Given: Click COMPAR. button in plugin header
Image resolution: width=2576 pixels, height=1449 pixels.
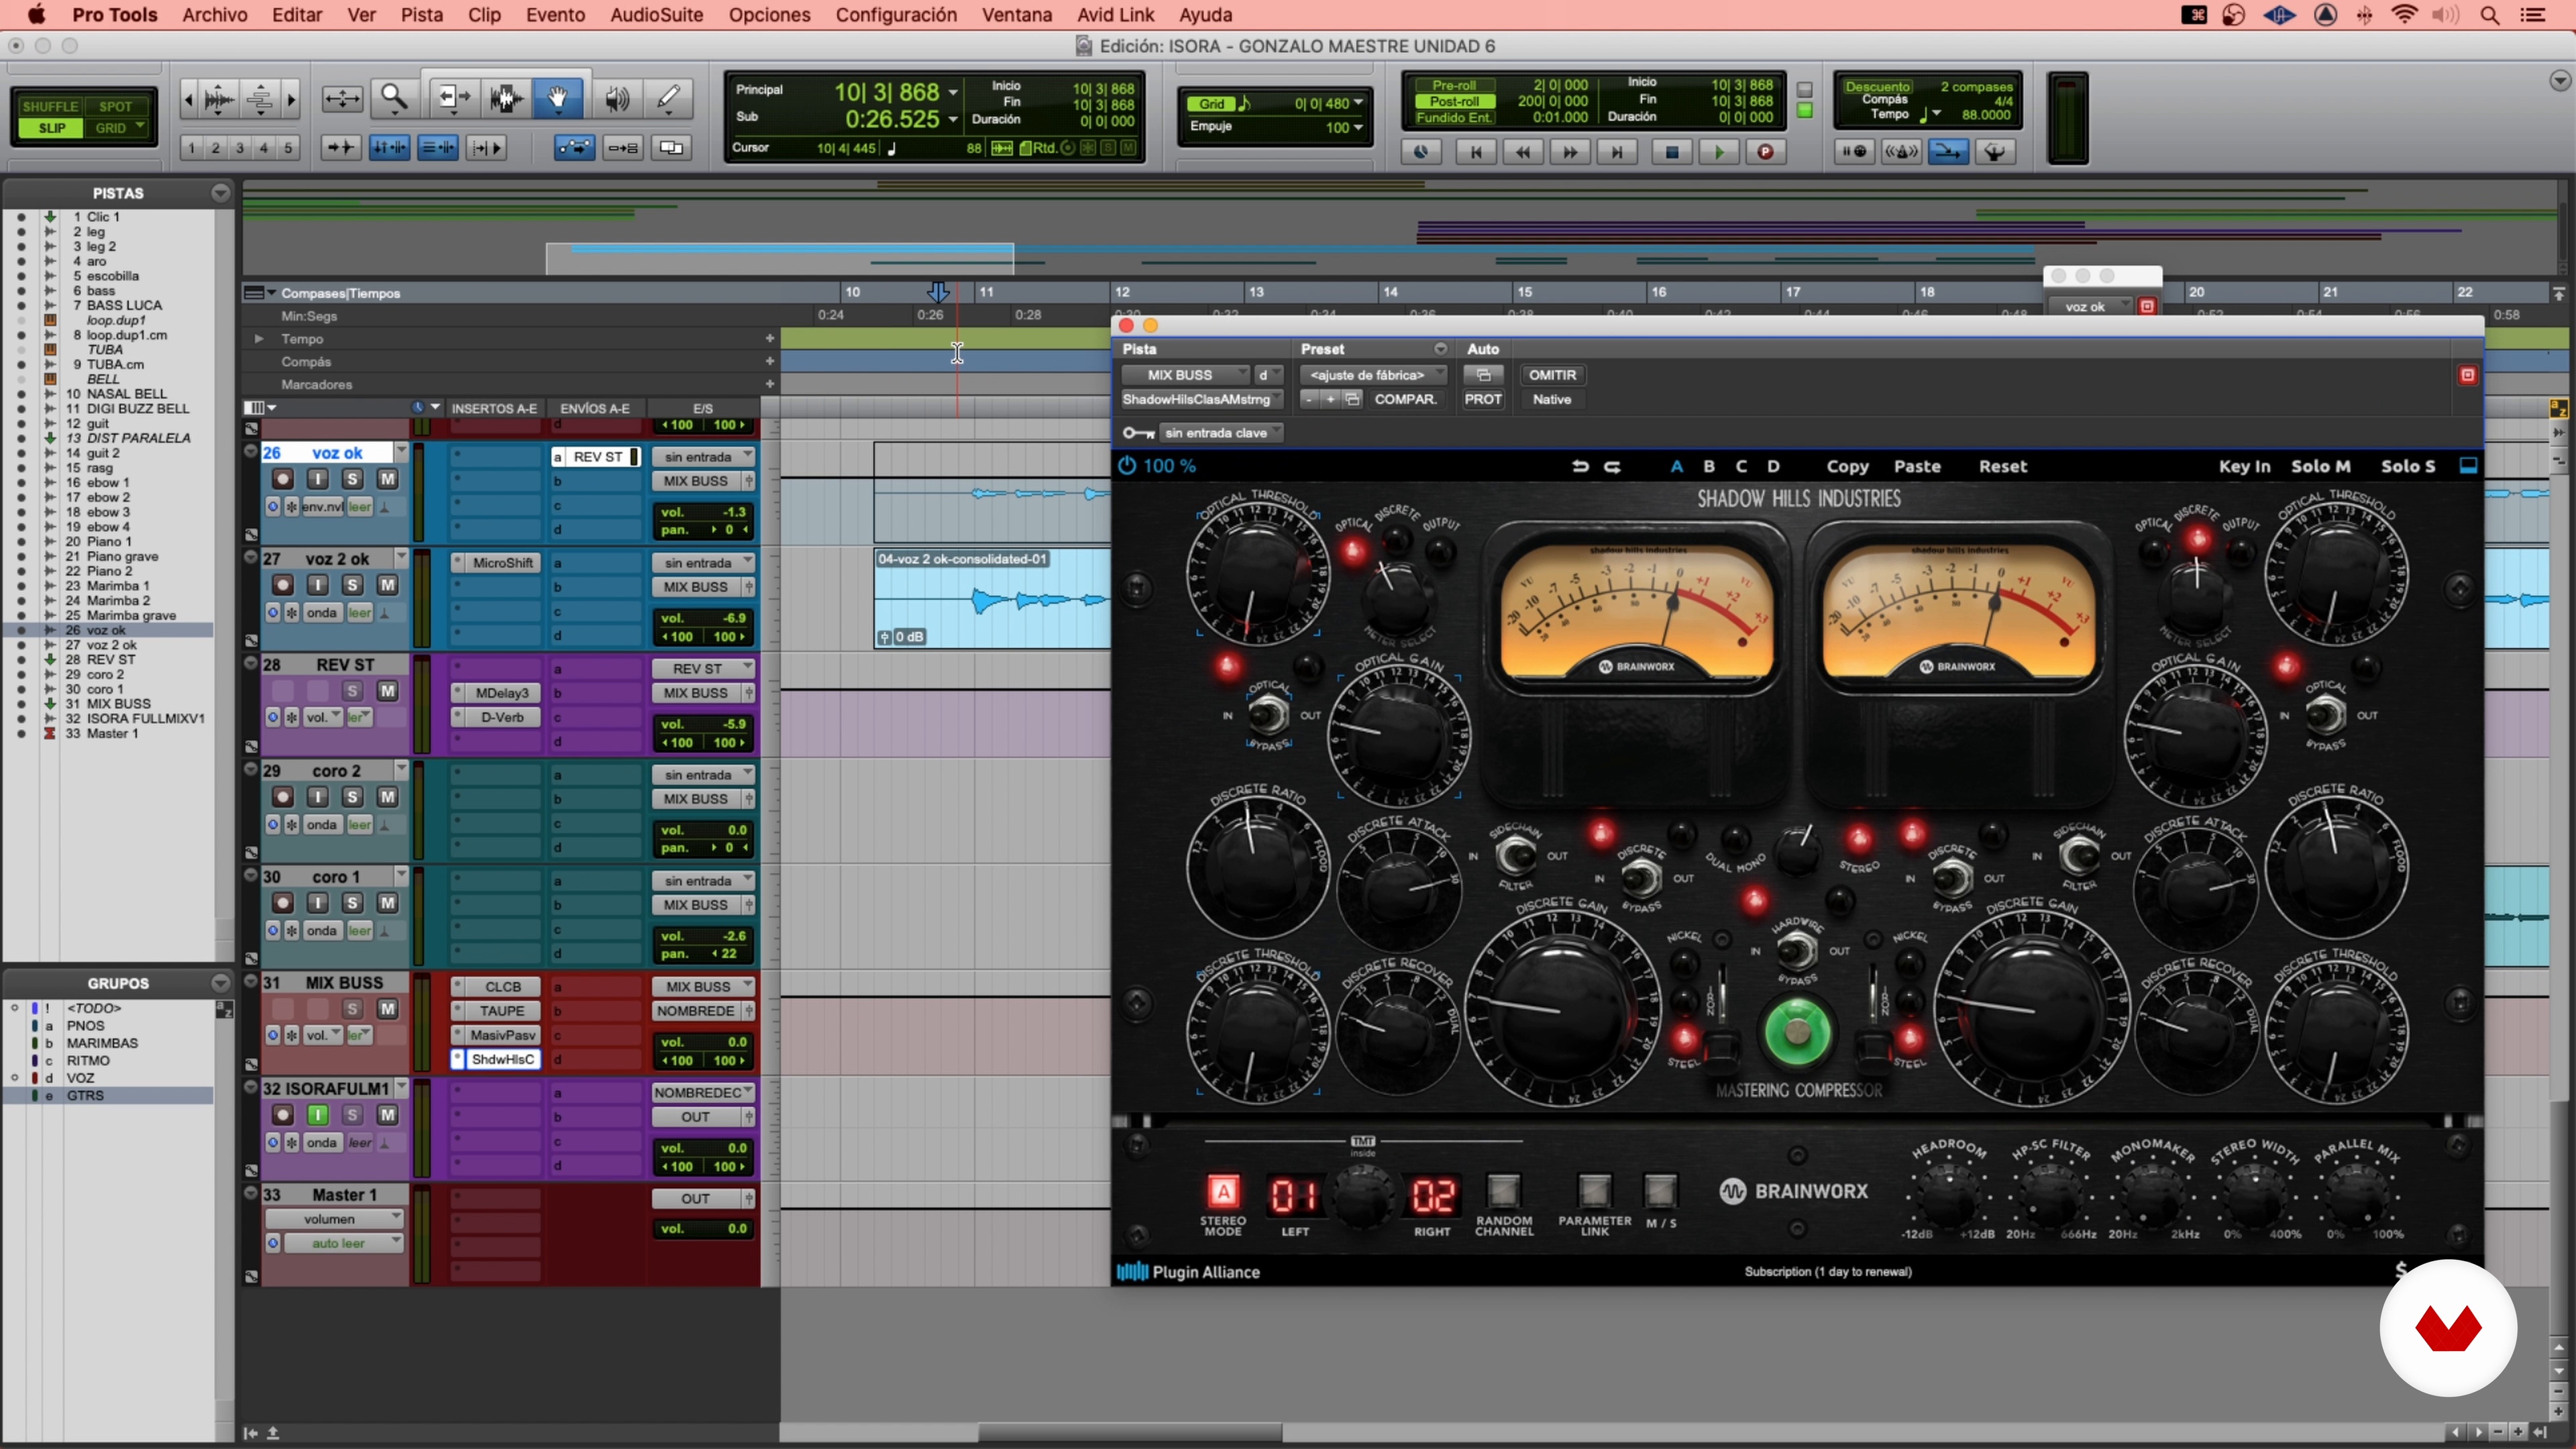Looking at the screenshot, I should click(1405, 399).
